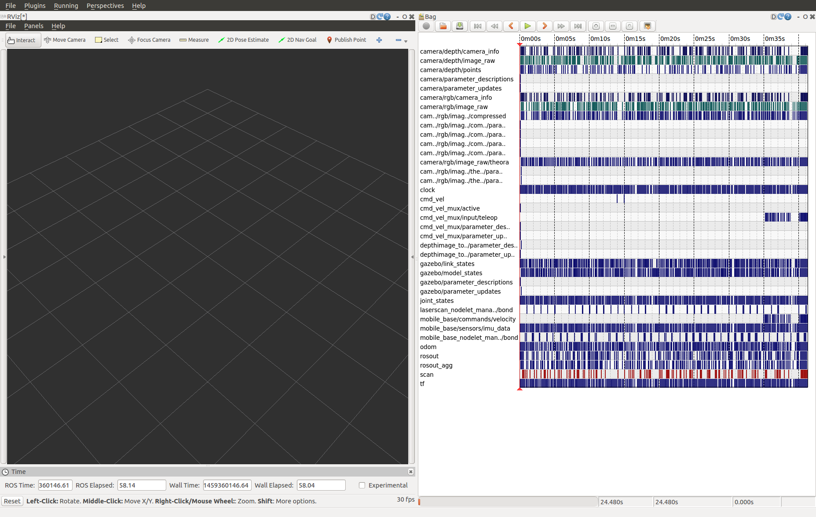The width and height of the screenshot is (816, 517).
Task: Select camera/rgb/image_raw/theora topic
Action: [x=464, y=162]
